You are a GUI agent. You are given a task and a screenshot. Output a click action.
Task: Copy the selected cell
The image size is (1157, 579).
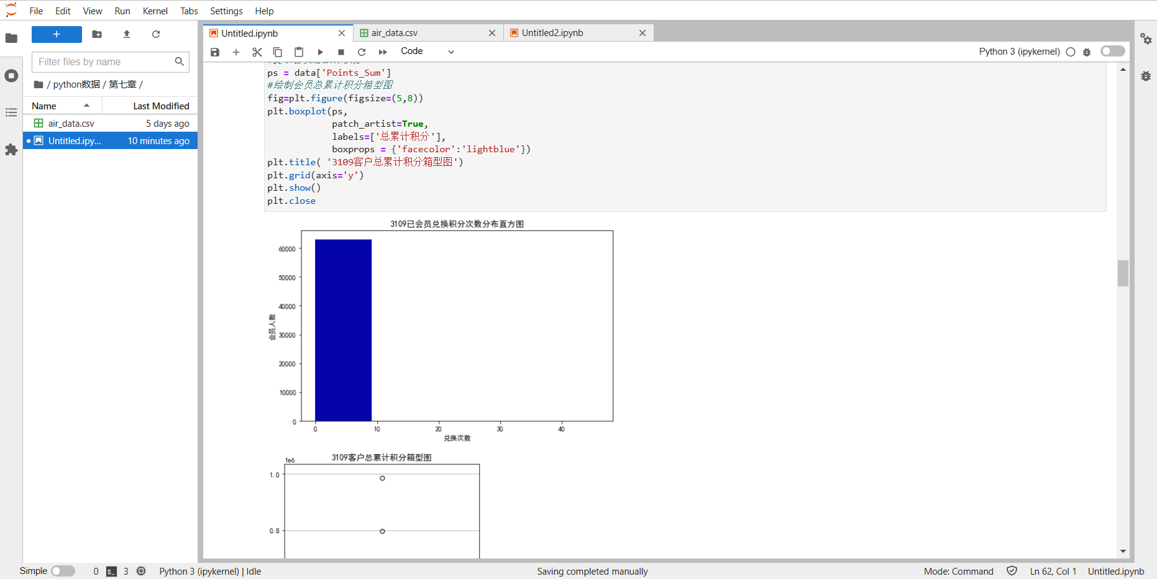[278, 52]
